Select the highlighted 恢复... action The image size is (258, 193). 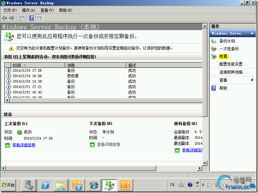point(225,56)
